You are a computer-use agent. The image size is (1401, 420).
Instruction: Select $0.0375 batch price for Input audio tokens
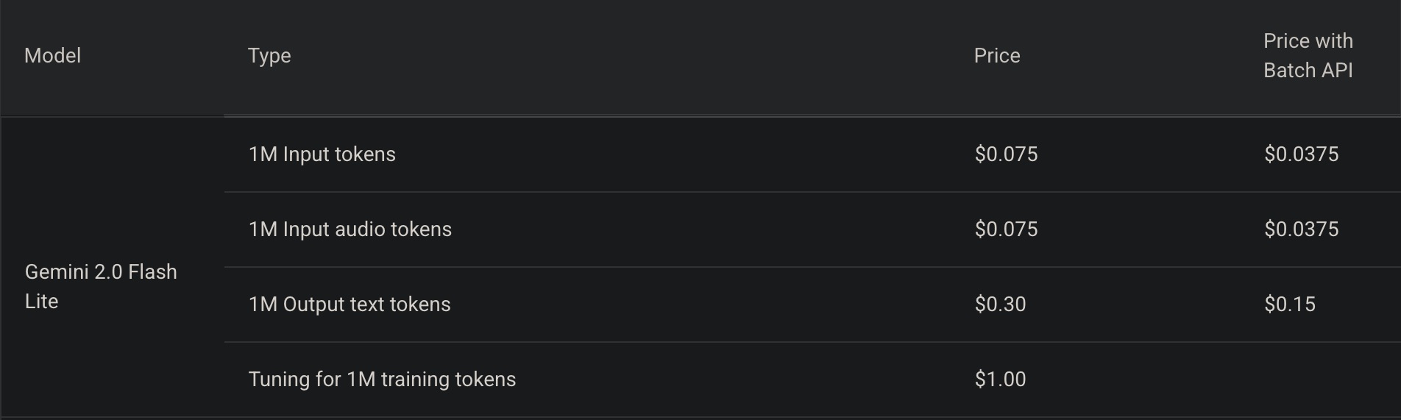tap(1301, 229)
